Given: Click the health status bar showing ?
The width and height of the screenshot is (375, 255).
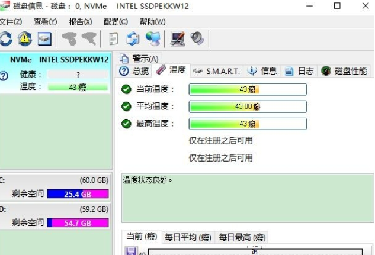Looking at the screenshot, I should [78, 75].
